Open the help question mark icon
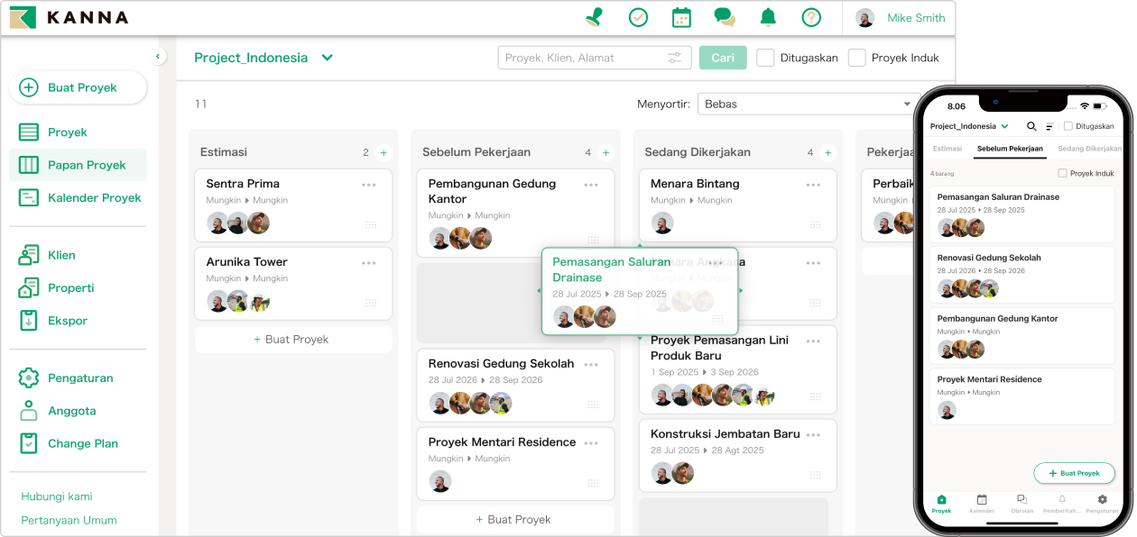Screen dimensions: 1137x537 [810, 16]
